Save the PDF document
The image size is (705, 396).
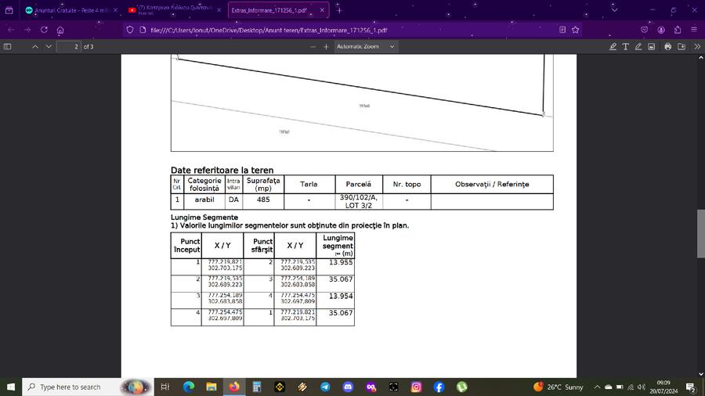point(681,46)
